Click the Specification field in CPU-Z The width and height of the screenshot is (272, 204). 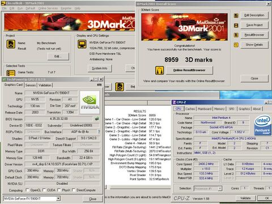233,138
